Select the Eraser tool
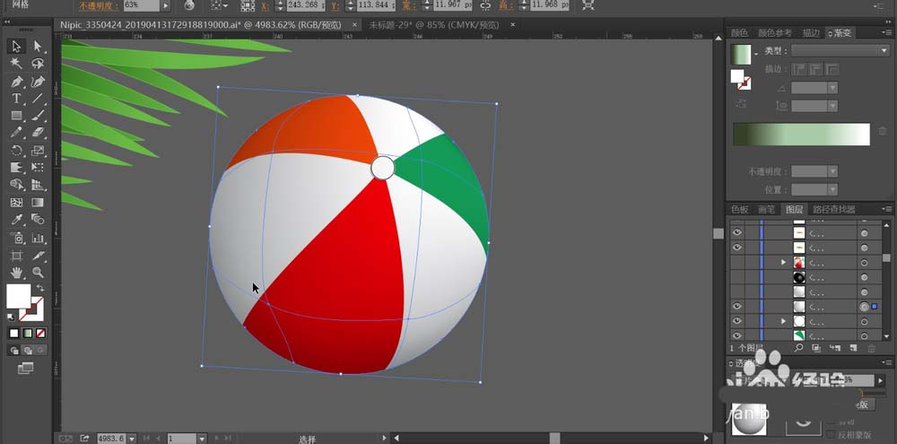897x444 pixels. pos(38,133)
